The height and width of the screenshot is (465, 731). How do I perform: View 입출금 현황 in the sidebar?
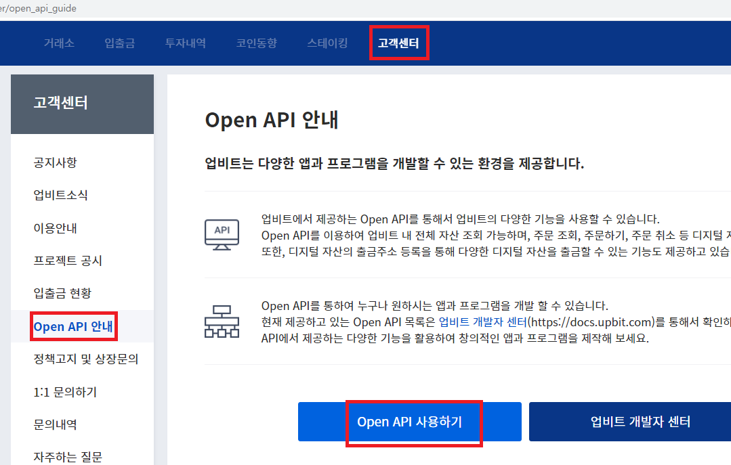62,294
